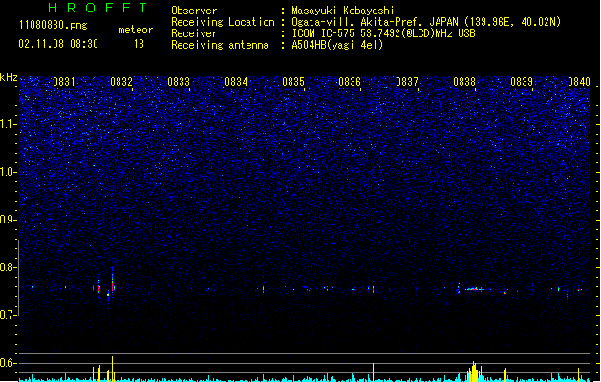Select the ICOM IC-575 53.7492 MHz USB text
Image resolution: width=601 pixels, height=382 pixels.
tap(383, 33)
